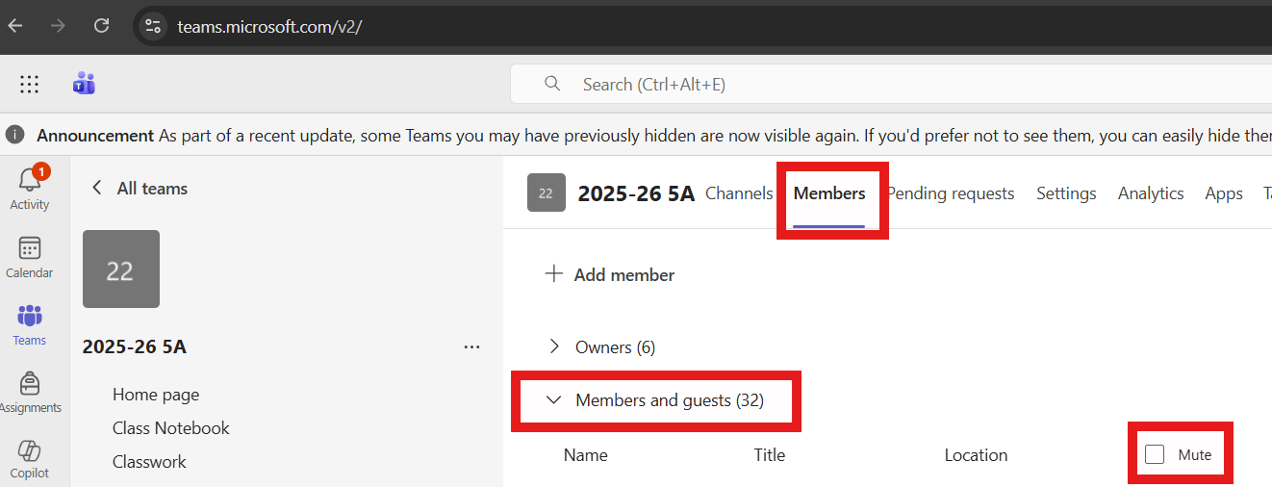Open the app launcher waffle grid
Image resolution: width=1272 pixels, height=487 pixels.
30,85
